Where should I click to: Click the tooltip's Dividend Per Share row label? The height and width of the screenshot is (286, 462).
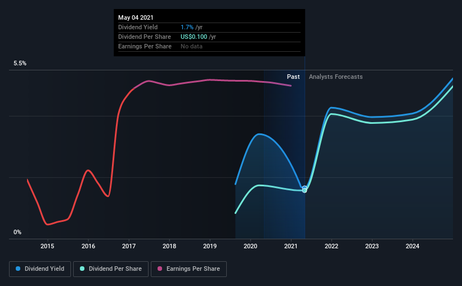[145, 37]
